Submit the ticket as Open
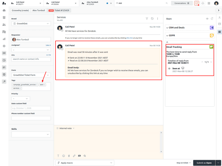 [204, 163]
